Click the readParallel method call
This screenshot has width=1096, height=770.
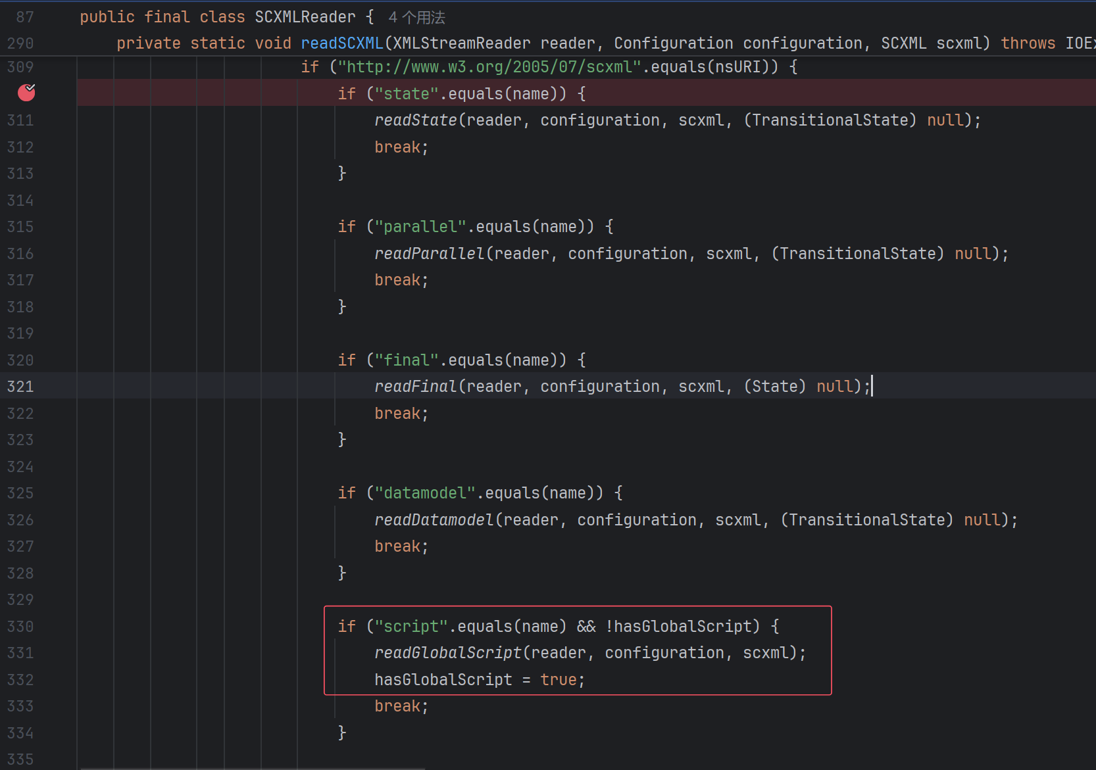pos(429,254)
